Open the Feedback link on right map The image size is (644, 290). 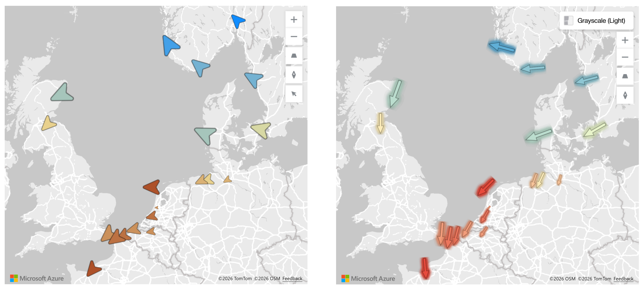623,279
